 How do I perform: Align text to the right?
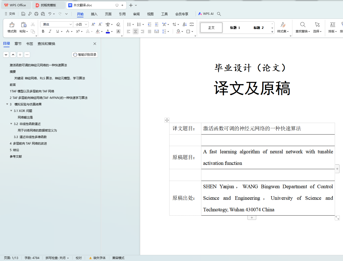[142, 31]
